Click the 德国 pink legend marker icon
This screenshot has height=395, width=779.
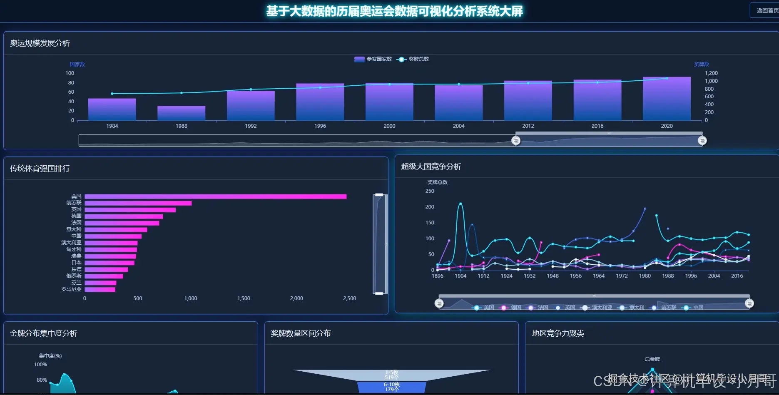click(504, 308)
